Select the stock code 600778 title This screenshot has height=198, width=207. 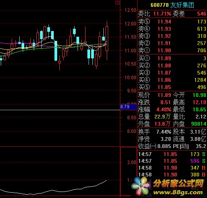point(160,5)
